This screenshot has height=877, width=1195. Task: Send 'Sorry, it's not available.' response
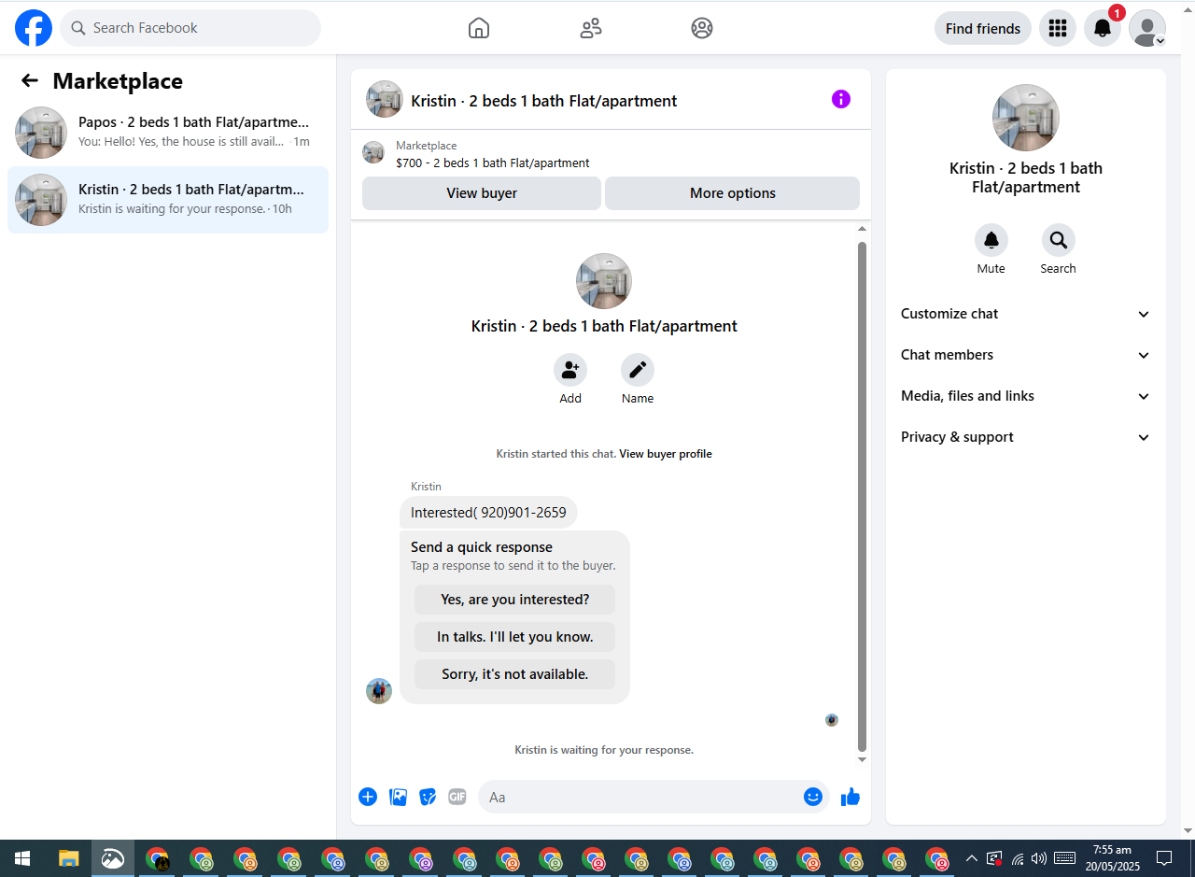click(515, 674)
